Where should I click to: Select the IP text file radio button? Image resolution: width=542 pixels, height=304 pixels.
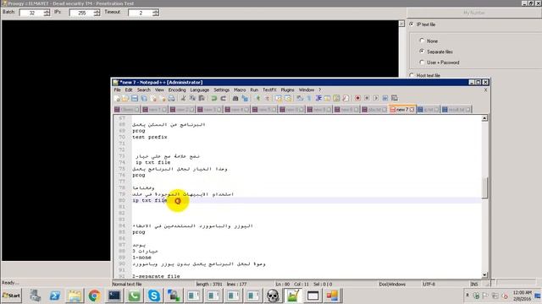tap(412, 24)
